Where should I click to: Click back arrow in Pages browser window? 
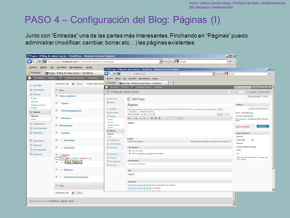pos(29,61)
